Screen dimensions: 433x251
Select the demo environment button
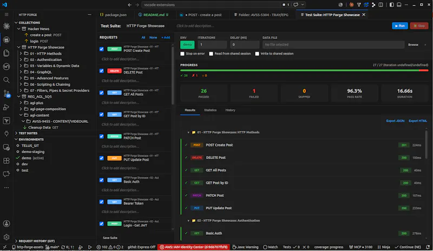(x=187, y=45)
